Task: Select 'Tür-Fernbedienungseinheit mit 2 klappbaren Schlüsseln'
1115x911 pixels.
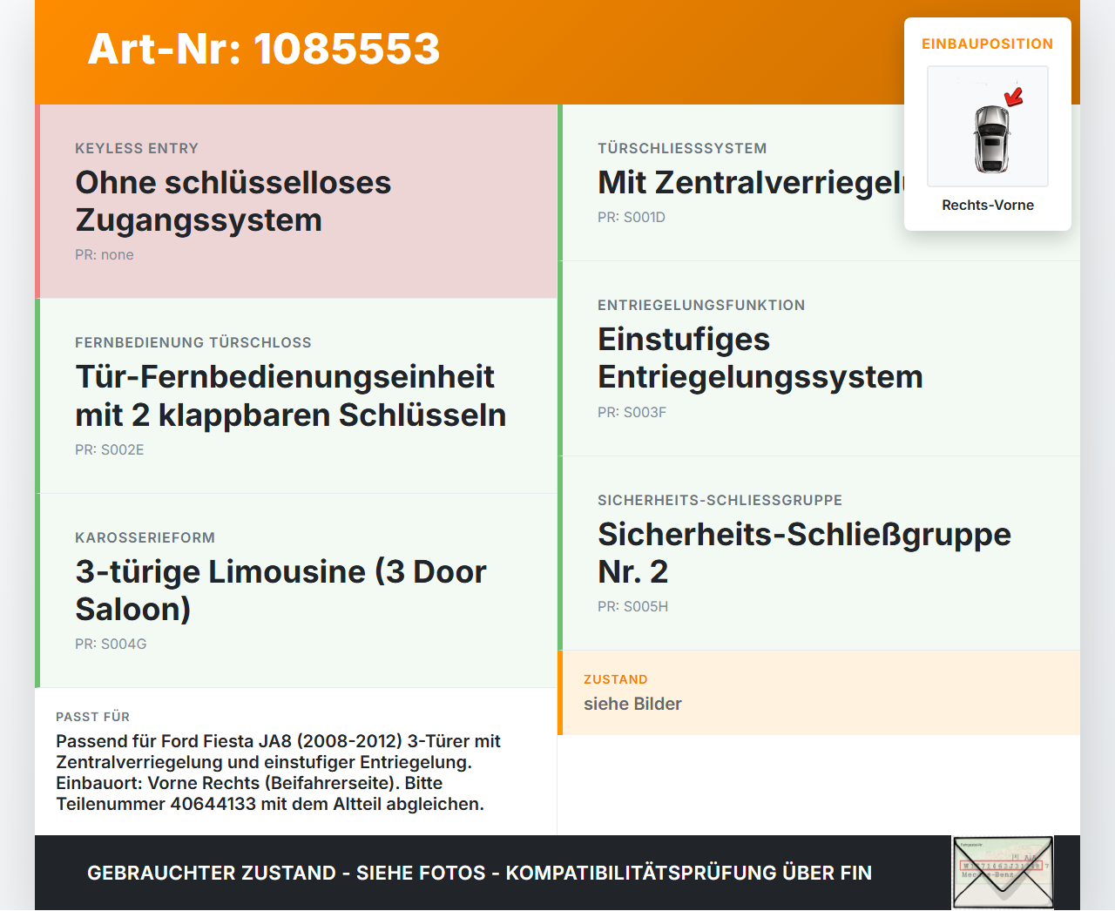Action: (x=291, y=395)
